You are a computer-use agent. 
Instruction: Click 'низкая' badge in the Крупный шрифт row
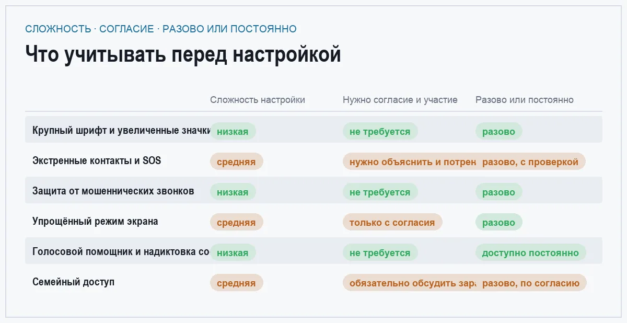(x=233, y=131)
